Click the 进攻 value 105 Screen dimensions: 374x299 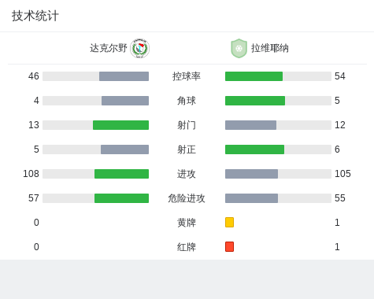(x=343, y=174)
